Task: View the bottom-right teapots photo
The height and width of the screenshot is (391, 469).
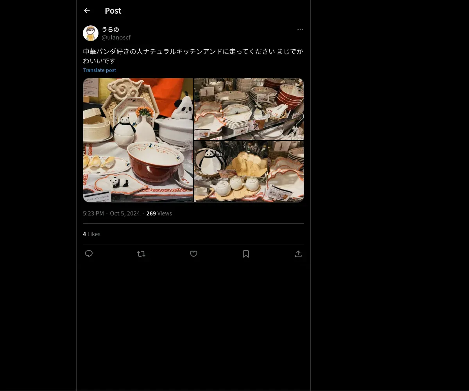Action: pos(249,171)
